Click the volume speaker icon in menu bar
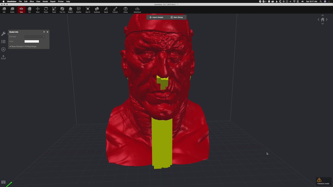 click(x=302, y=2)
